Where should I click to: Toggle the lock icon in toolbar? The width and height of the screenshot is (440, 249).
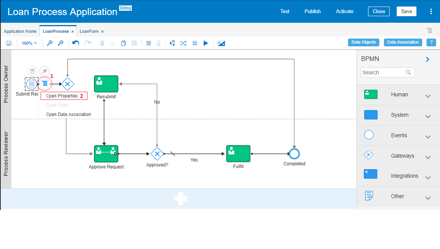click(x=159, y=43)
